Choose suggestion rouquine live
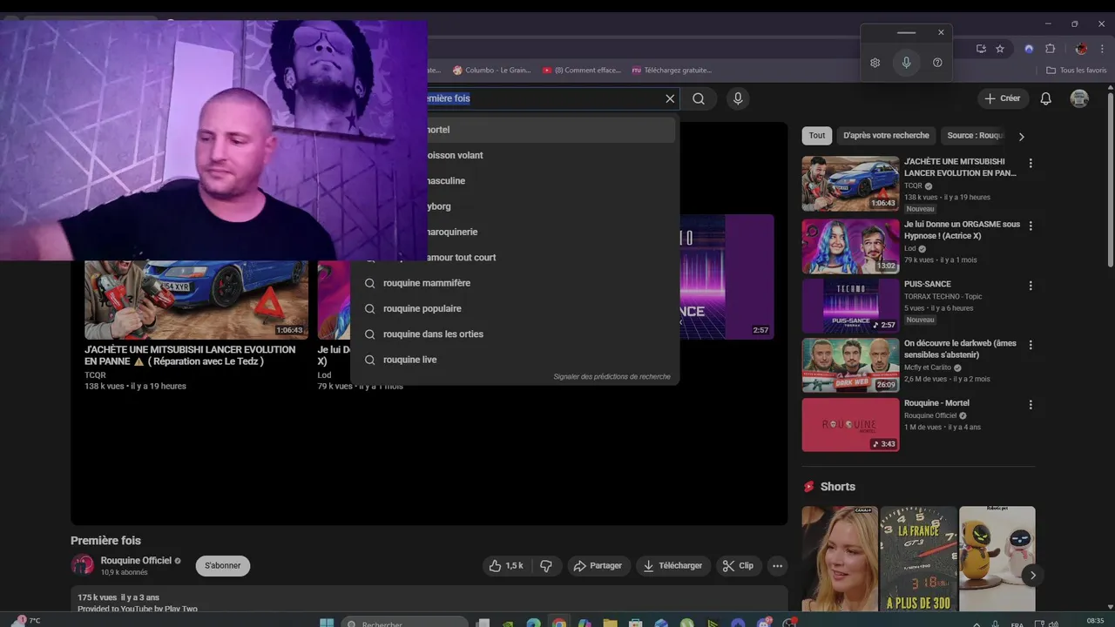Screen dimensions: 1115x627 (514, 360)
